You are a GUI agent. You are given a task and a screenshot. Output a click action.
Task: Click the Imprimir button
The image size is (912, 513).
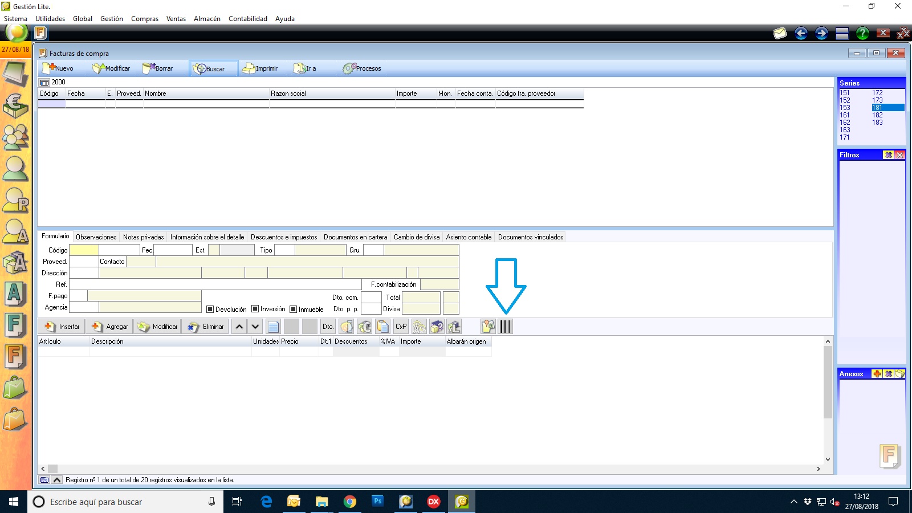(x=260, y=68)
